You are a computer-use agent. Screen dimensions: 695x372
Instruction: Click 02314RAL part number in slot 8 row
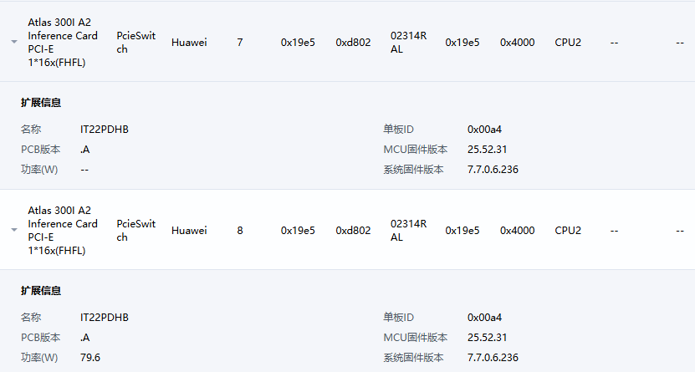409,230
